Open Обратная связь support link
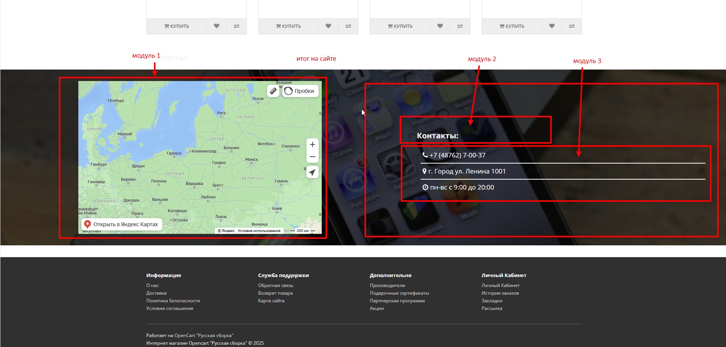Screen dimensions: 726x347 (x=275, y=285)
